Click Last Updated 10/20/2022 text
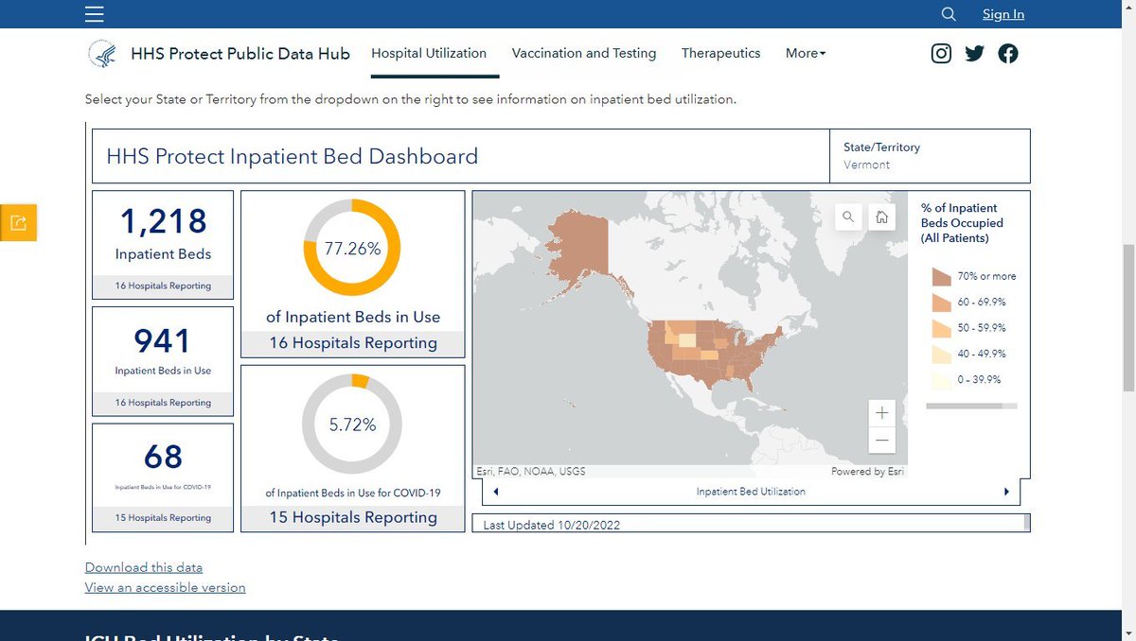This screenshot has height=641, width=1136. point(551,525)
